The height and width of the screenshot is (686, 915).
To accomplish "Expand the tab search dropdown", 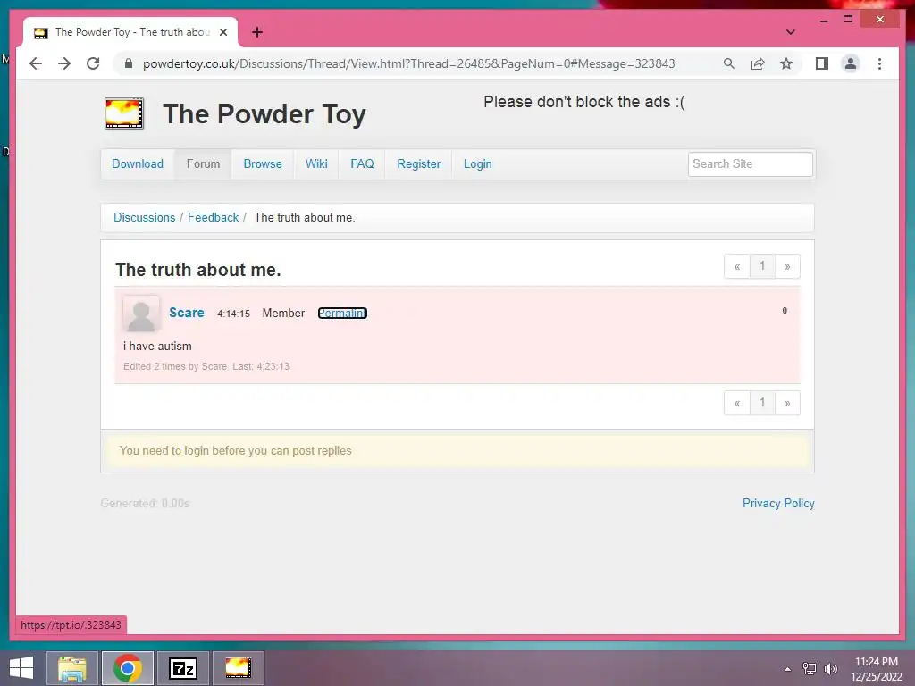I will (790, 32).
